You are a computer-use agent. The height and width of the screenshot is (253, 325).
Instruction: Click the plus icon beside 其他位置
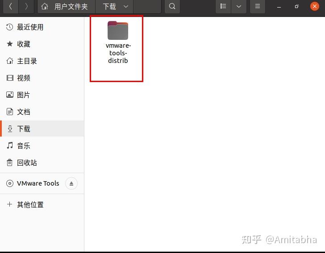[9, 204]
